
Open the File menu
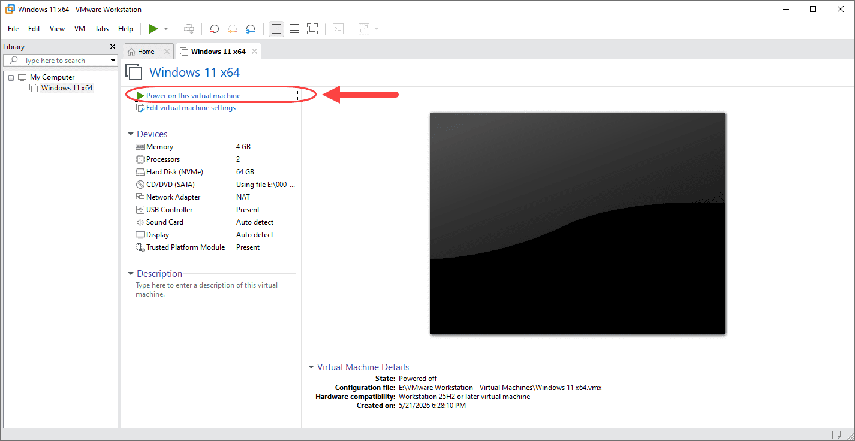pos(13,29)
